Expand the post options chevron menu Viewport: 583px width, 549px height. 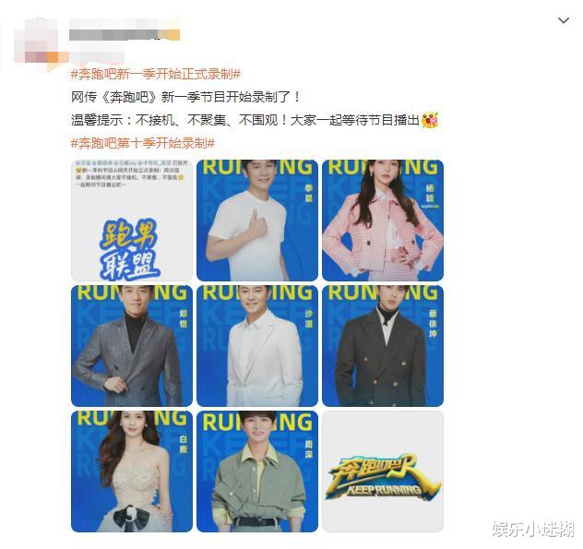click(x=564, y=20)
